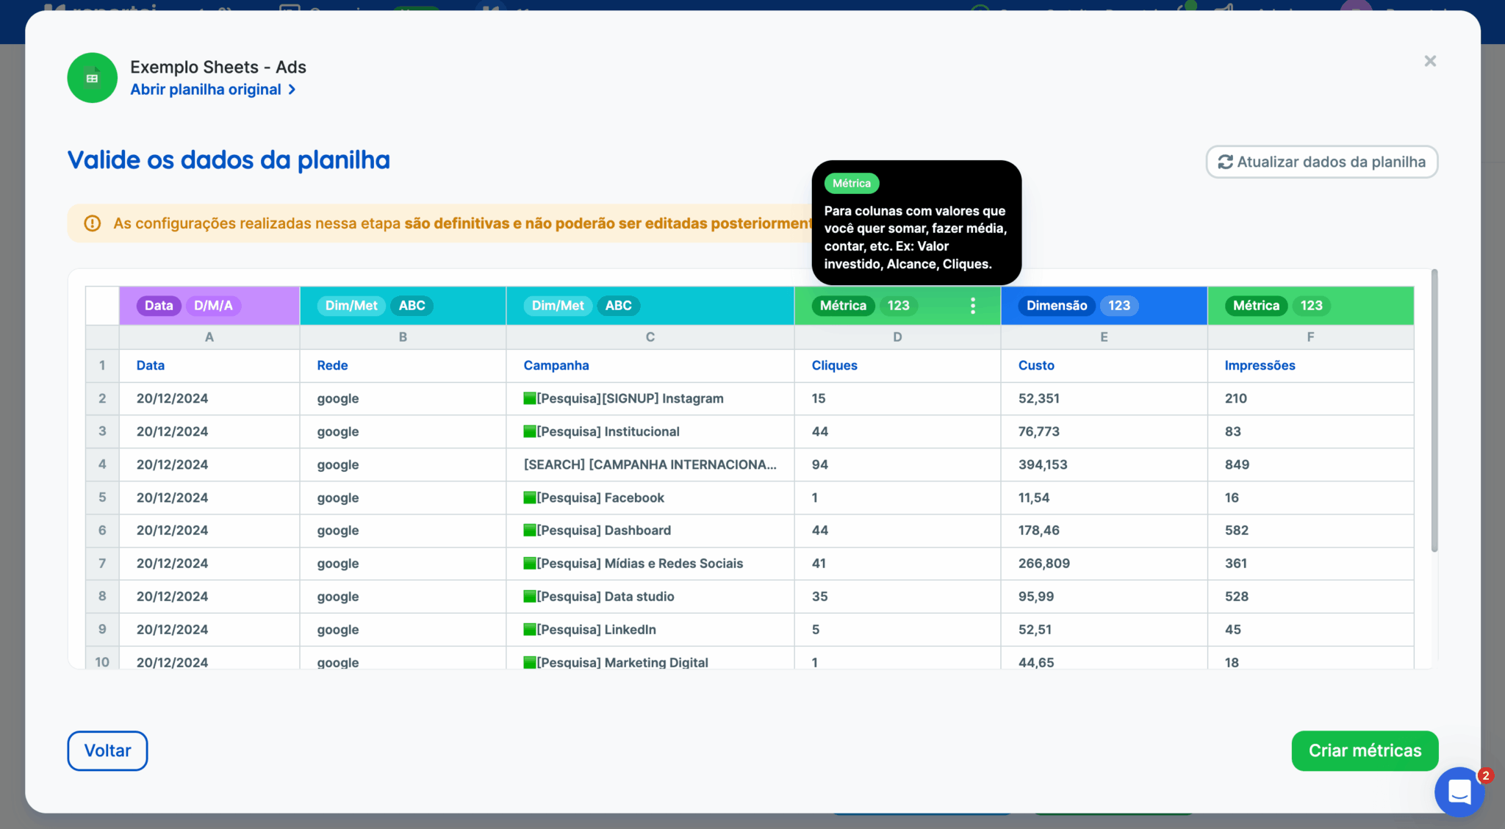This screenshot has width=1505, height=829.
Task: Change the Data type tag on column A
Action: click(x=159, y=306)
